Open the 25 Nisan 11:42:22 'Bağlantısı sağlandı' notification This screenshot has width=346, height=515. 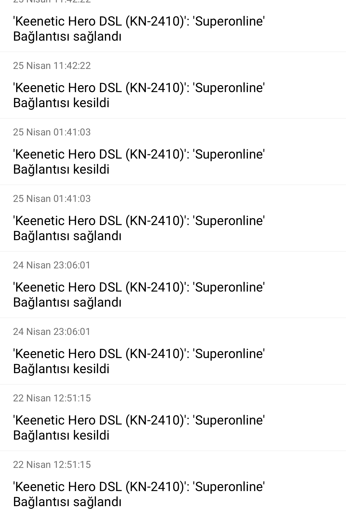point(173,26)
